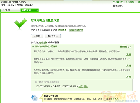The image size is (140, 103).
Task: Click the file upload arrow icon
Action: pos(34,98)
